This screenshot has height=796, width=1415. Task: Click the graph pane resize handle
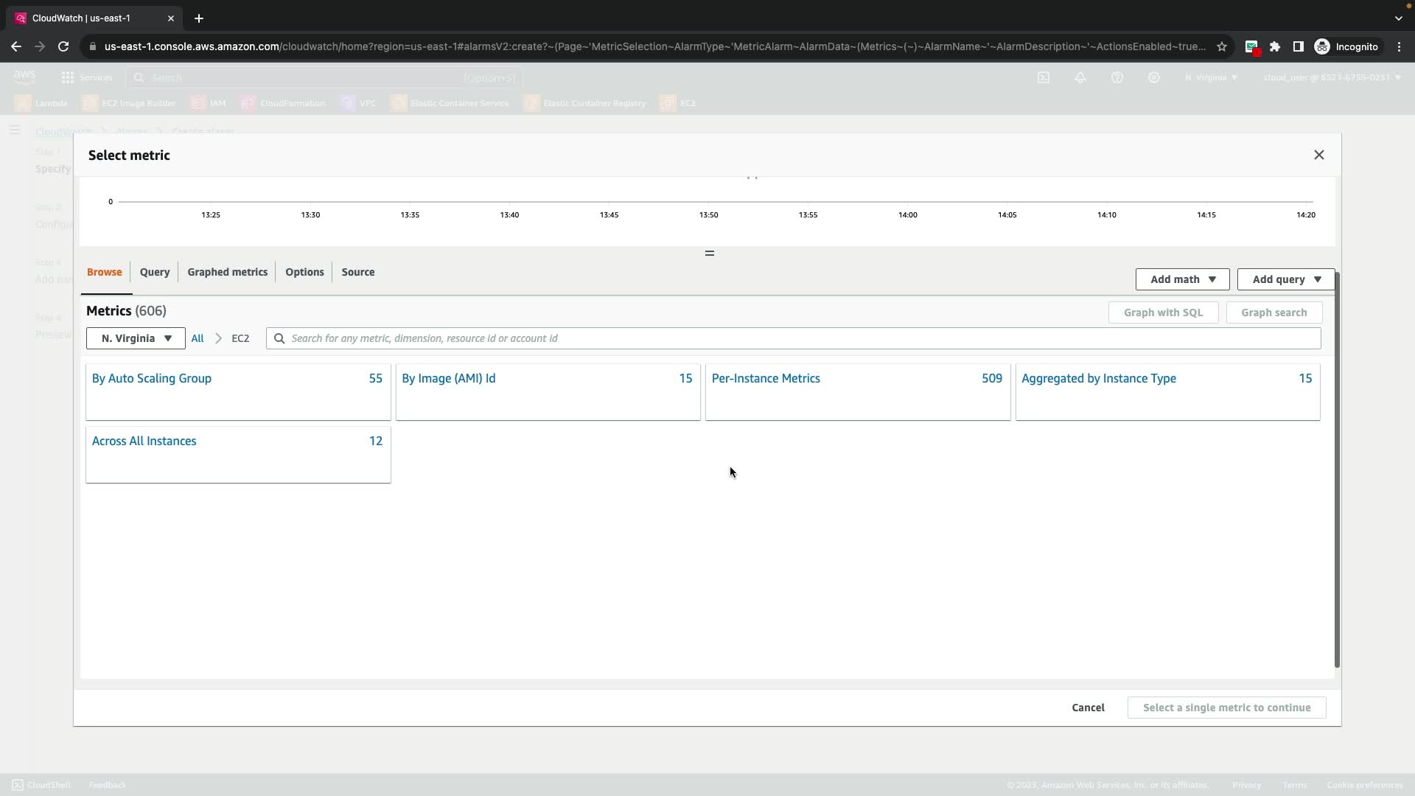[709, 254]
